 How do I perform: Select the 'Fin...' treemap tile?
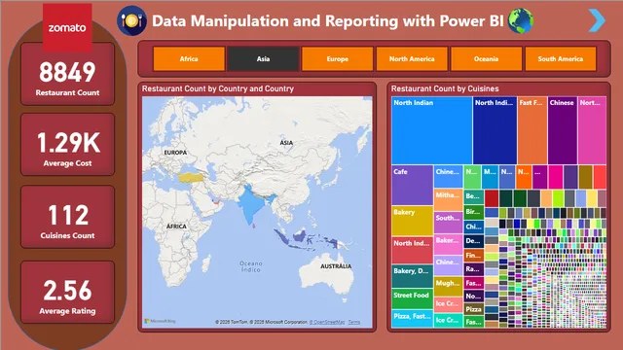[474, 256]
